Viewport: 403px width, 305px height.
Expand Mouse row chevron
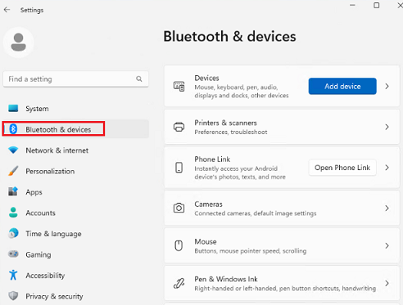(x=387, y=246)
